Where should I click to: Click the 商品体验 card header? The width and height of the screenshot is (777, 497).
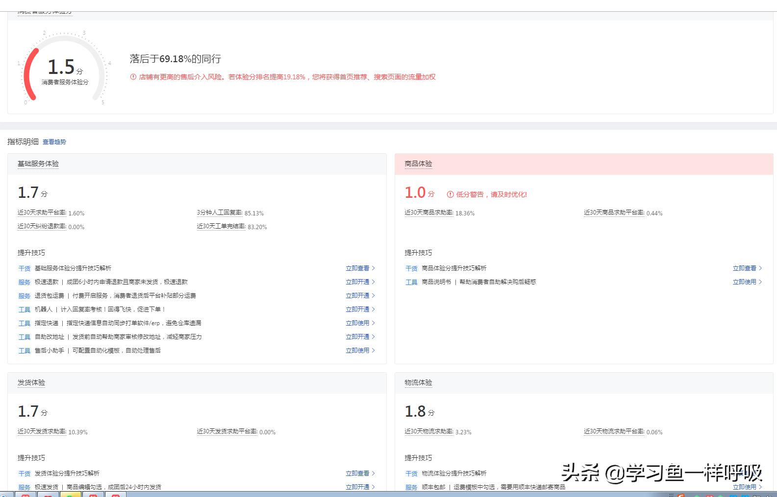click(x=584, y=164)
